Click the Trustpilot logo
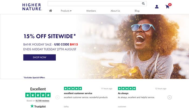The height and width of the screenshot is (108, 189). click(38, 106)
